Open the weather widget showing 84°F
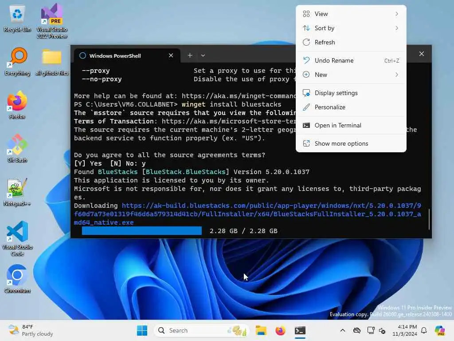Screen dimensions: 454x341 [31, 330]
